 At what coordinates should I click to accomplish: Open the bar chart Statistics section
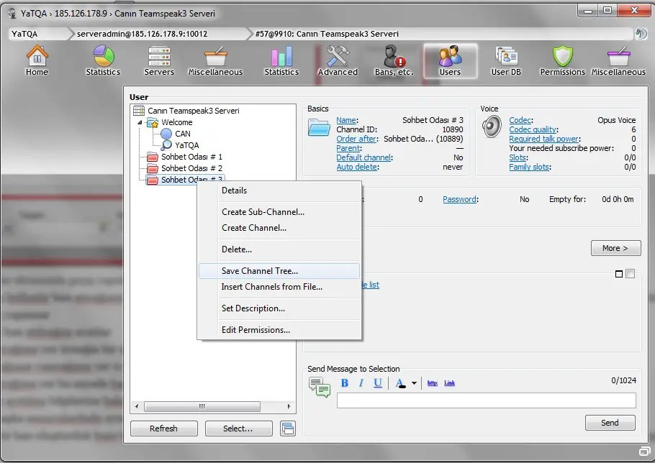click(x=281, y=61)
